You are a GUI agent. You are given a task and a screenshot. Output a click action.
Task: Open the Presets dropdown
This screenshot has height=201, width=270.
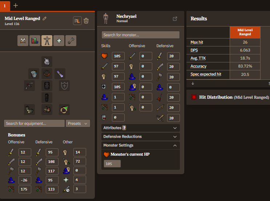[x=78, y=123]
